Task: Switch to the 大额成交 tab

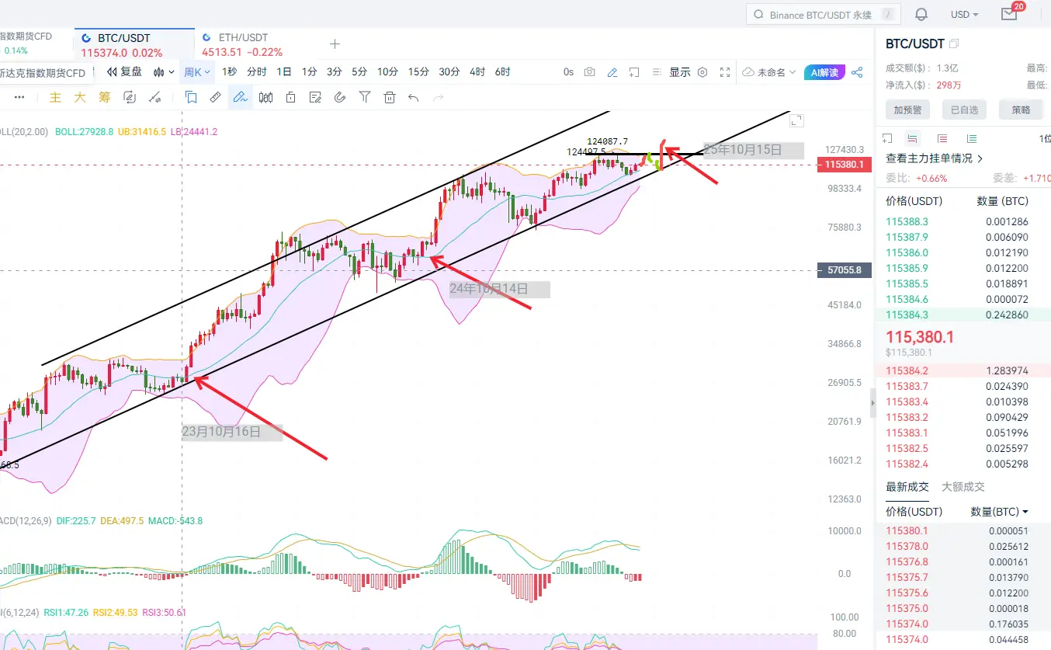Action: pyautogui.click(x=963, y=486)
